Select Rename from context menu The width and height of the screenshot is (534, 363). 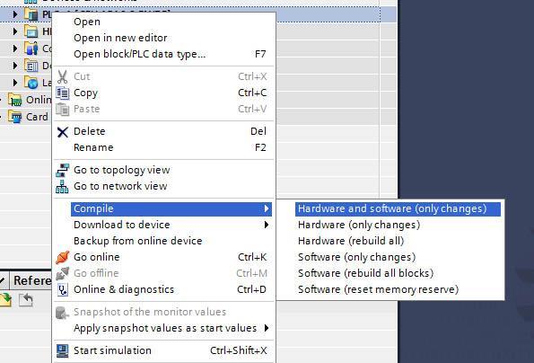pyautogui.click(x=93, y=147)
